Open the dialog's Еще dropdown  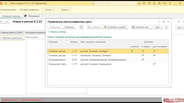coord(158,27)
